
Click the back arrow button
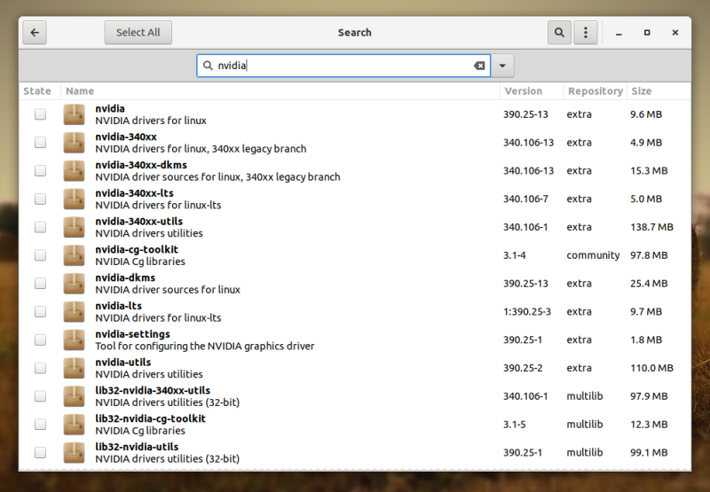tap(35, 33)
